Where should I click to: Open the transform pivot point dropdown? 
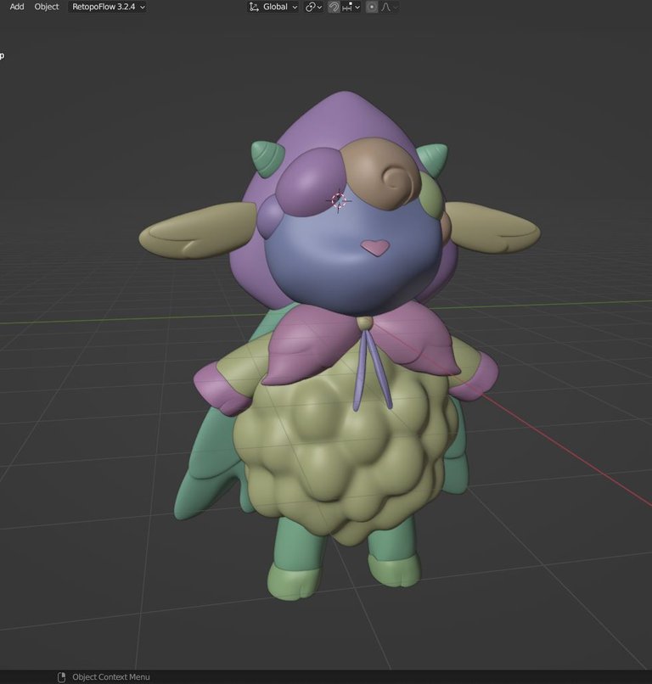313,7
